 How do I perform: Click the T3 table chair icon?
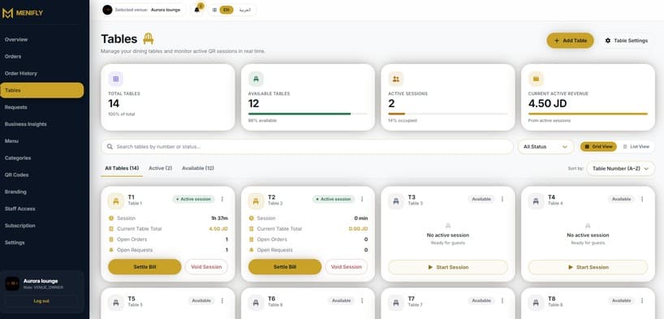click(x=396, y=201)
